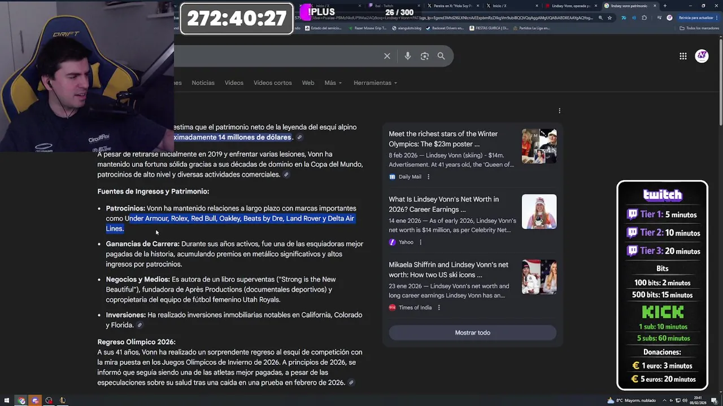This screenshot has width=723, height=406.
Task: Start voice search with the microphone icon
Action: [408, 56]
